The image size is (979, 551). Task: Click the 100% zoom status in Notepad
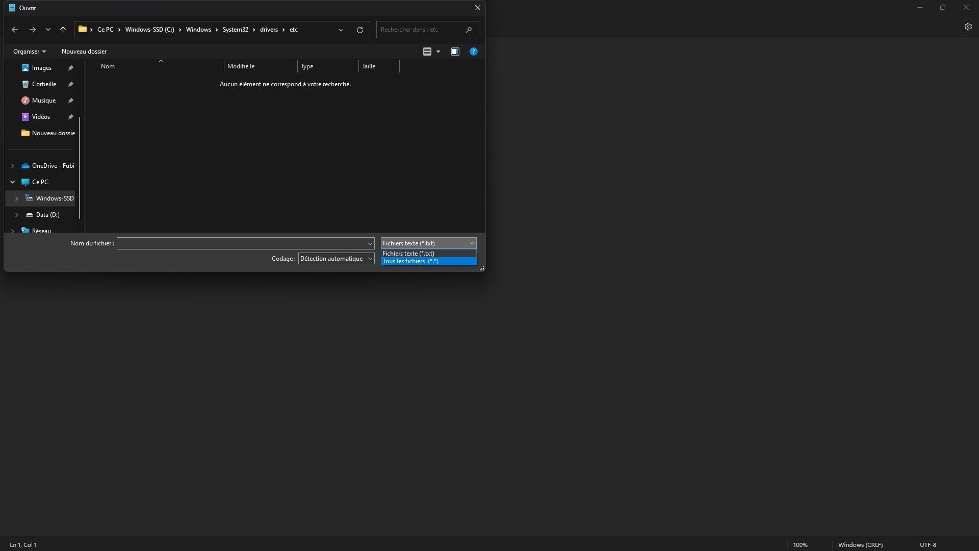pos(800,545)
